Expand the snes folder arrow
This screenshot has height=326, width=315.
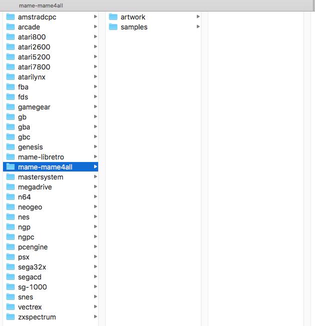(96, 296)
